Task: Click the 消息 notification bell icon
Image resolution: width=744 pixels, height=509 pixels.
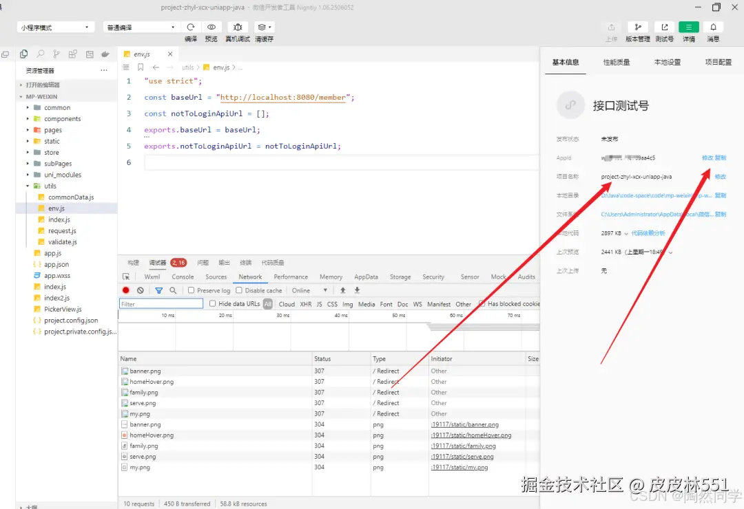Action: (x=714, y=28)
